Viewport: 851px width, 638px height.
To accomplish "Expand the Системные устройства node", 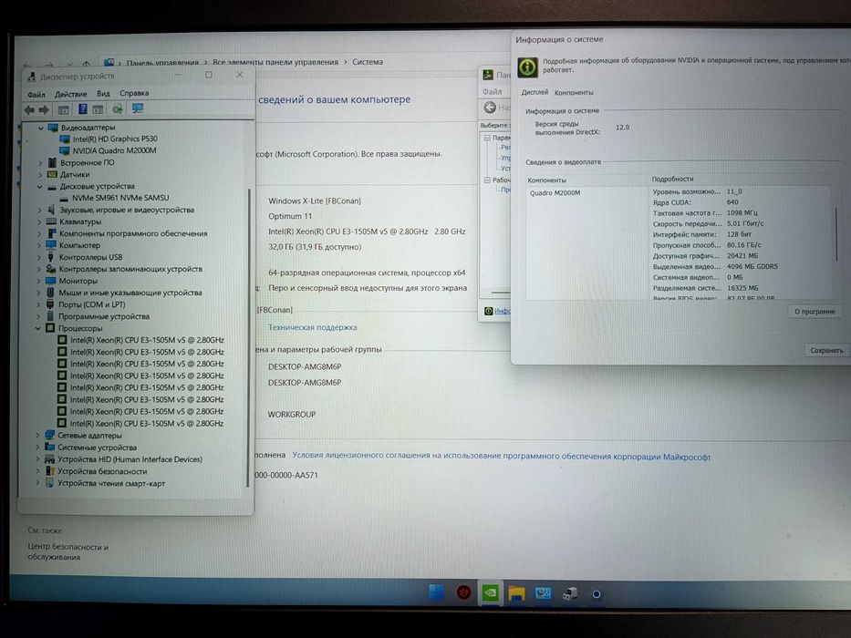I will tap(37, 448).
